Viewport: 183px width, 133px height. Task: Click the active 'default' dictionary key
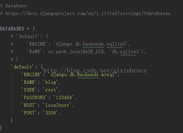[x=22, y=67]
